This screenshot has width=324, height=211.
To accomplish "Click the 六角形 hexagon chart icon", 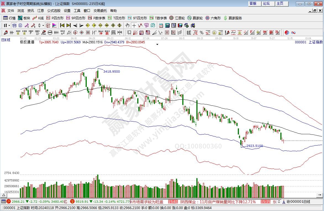I will tap(213, 18).
